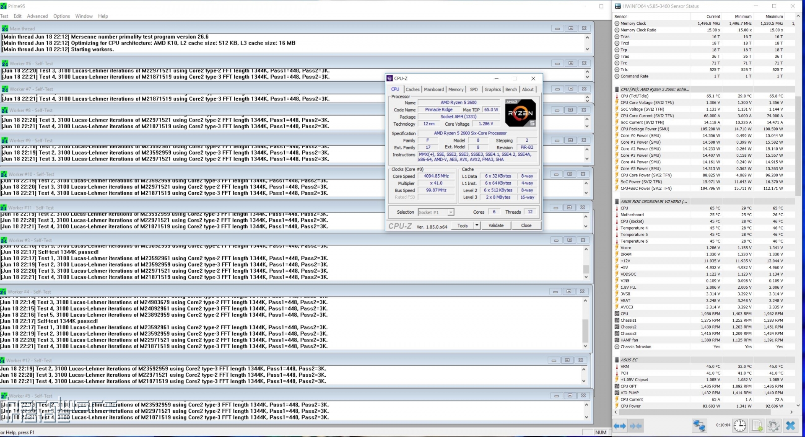
Task: Restore the Worker #3 Self-Test child window
Action: [569, 240]
